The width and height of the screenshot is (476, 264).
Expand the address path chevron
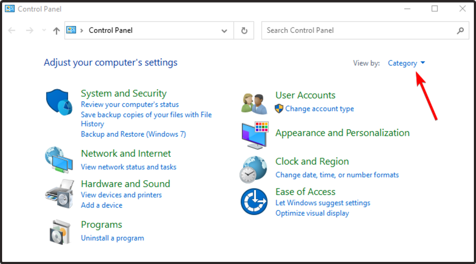[81, 30]
